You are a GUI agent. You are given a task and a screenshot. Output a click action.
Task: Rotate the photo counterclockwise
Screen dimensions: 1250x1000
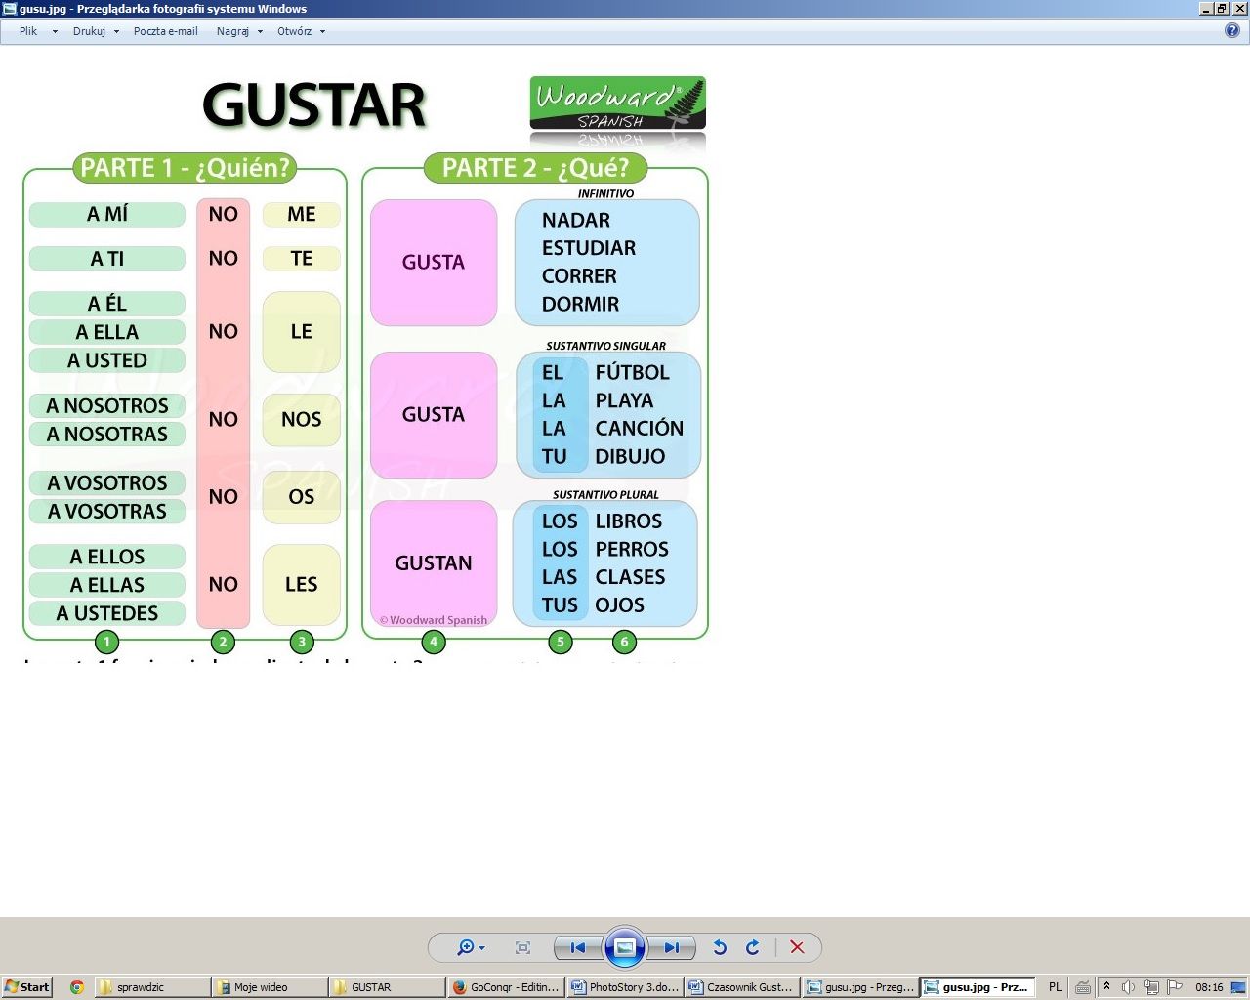(720, 947)
